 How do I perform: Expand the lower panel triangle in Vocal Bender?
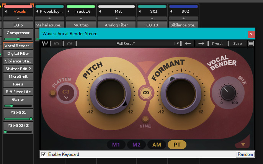pos(243,144)
